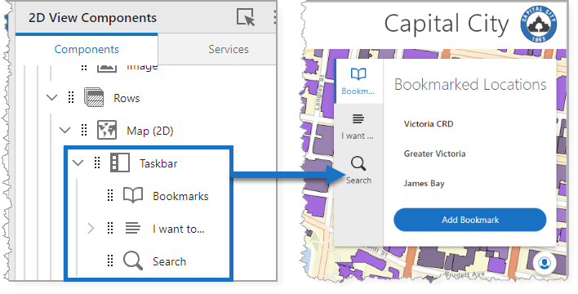Collapse the Rows tree node
The image size is (578, 294).
point(52,98)
